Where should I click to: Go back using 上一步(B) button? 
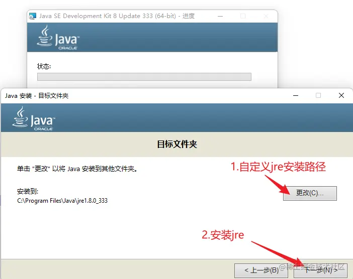pos(261,270)
